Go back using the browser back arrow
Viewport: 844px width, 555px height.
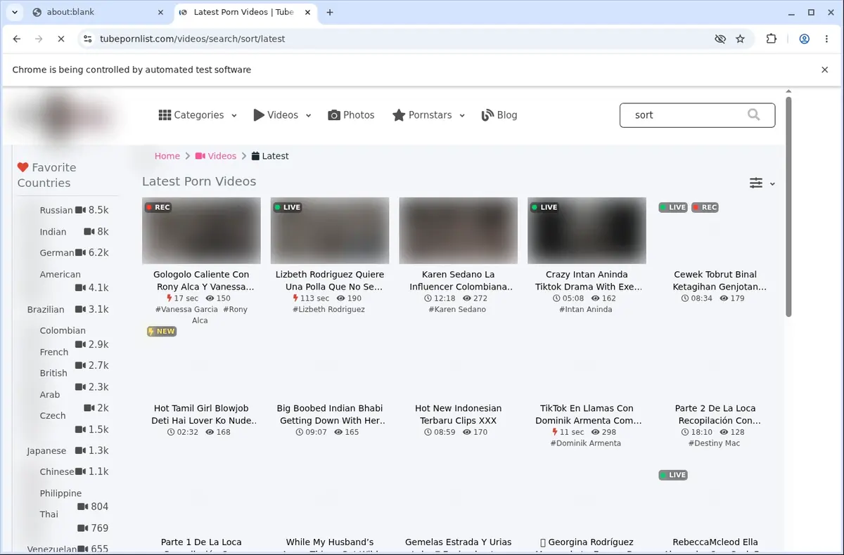(17, 39)
